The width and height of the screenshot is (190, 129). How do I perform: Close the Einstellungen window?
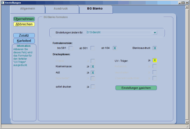pos(187,3)
